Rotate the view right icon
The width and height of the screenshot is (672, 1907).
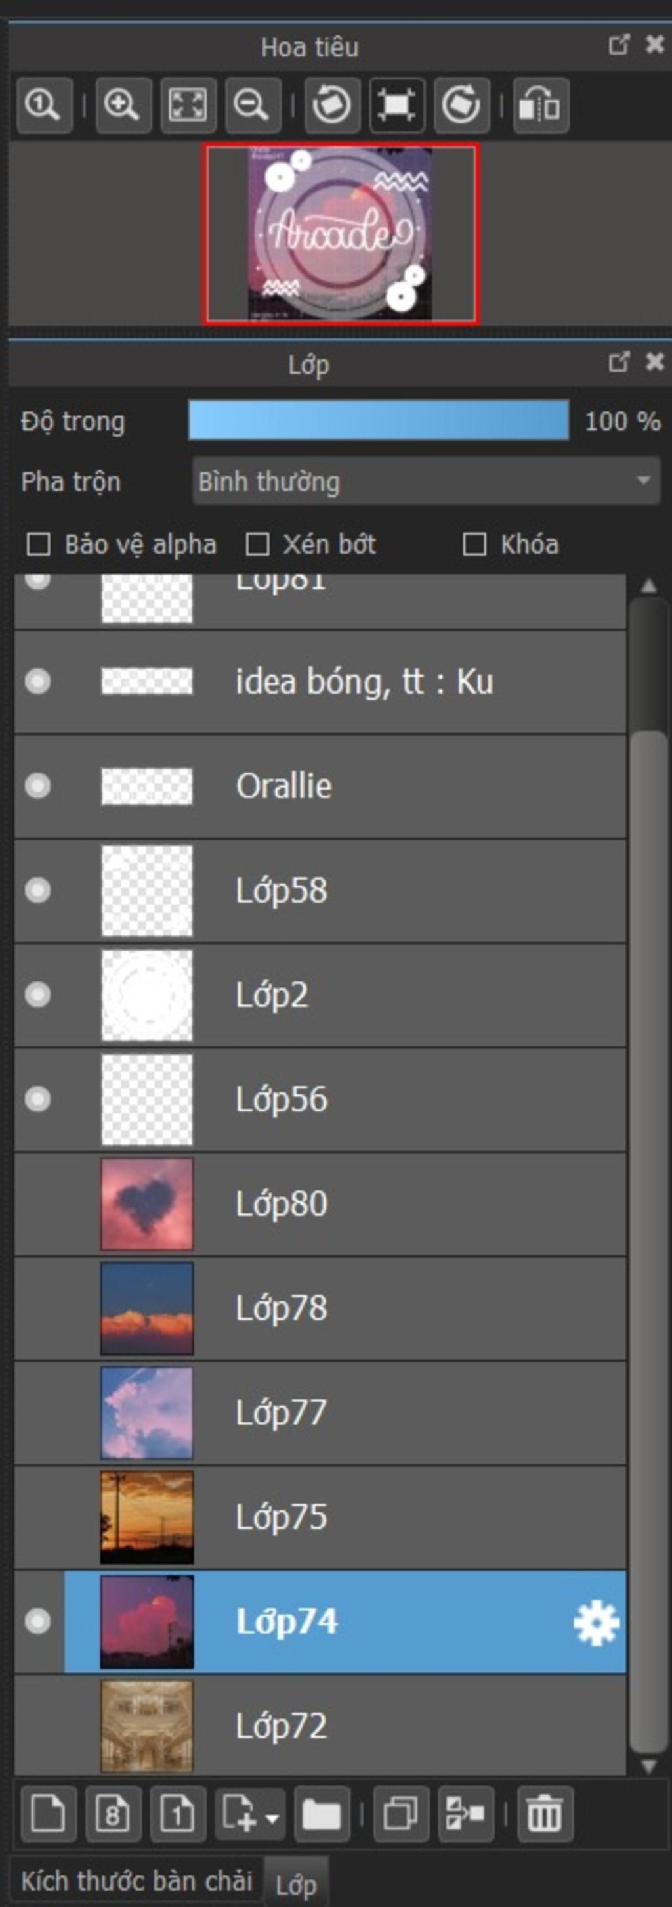tap(461, 105)
